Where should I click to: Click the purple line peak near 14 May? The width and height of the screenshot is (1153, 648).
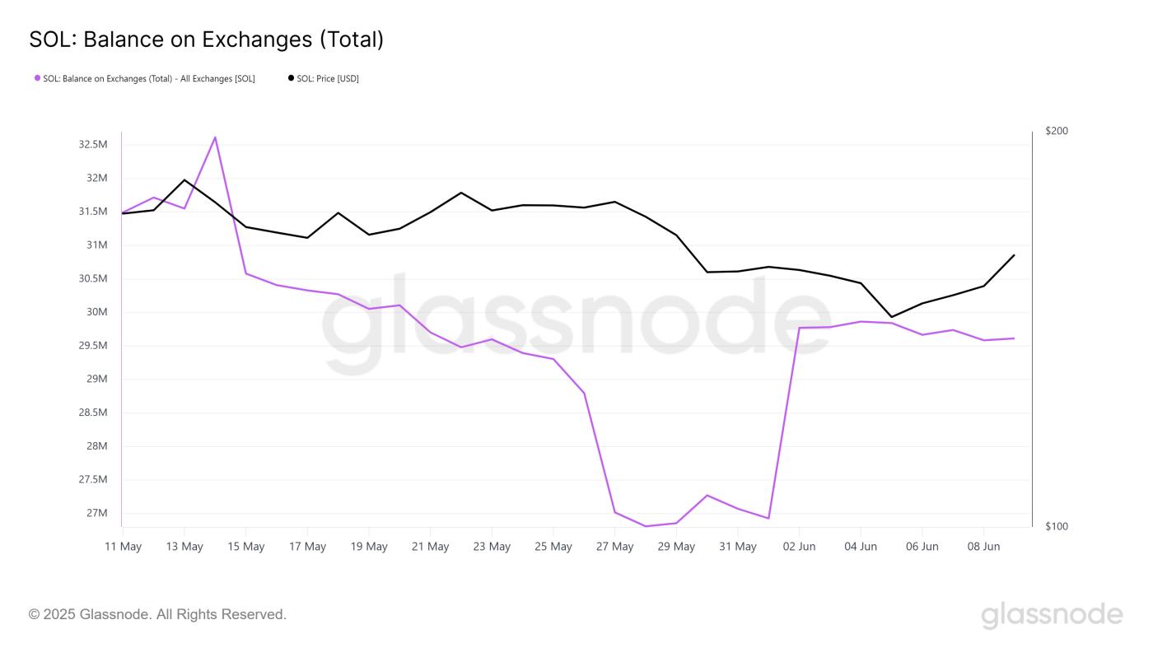pyautogui.click(x=215, y=137)
